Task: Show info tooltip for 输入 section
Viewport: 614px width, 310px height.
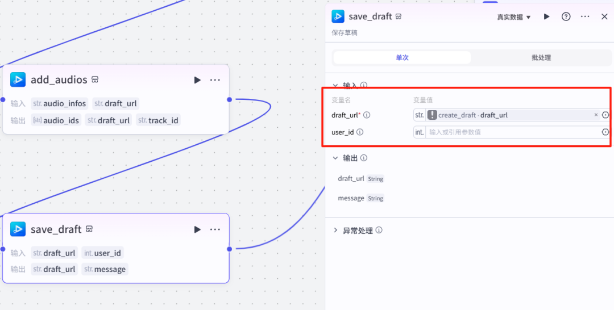Action: (364, 85)
